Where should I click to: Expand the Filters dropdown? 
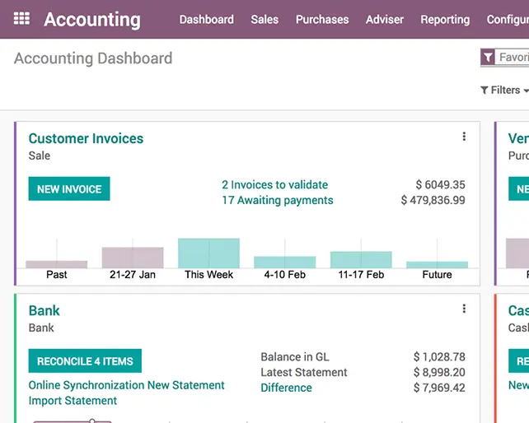coord(503,90)
